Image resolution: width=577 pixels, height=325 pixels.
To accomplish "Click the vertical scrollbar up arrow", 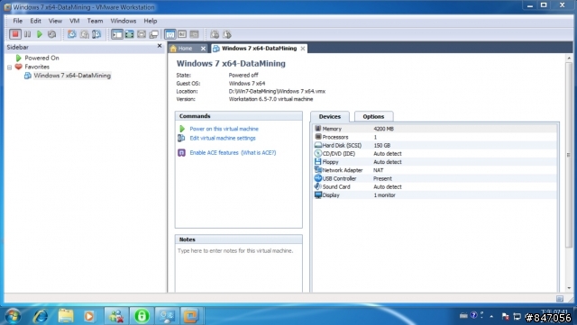I will [x=569, y=59].
